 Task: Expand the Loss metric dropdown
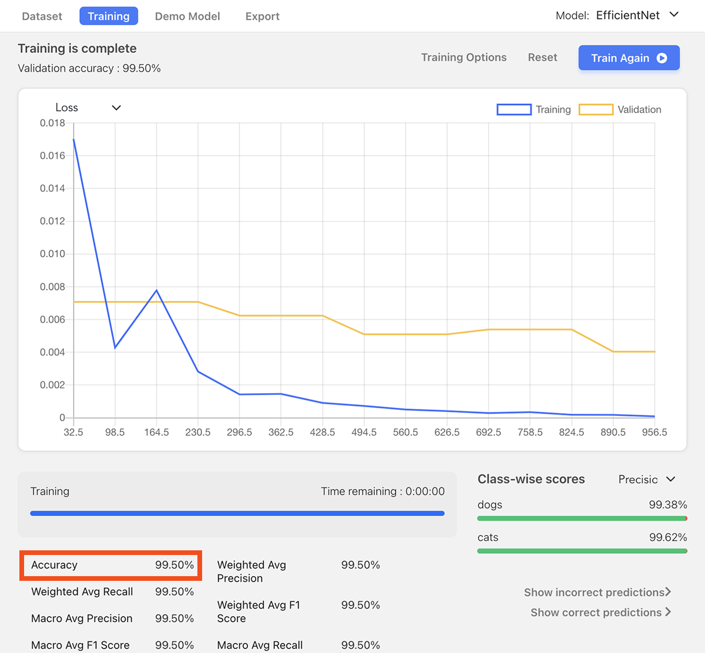point(88,107)
